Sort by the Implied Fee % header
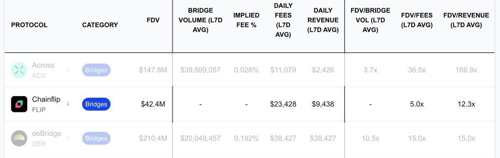Image resolution: width=500 pixels, height=158 pixels. tap(246, 20)
